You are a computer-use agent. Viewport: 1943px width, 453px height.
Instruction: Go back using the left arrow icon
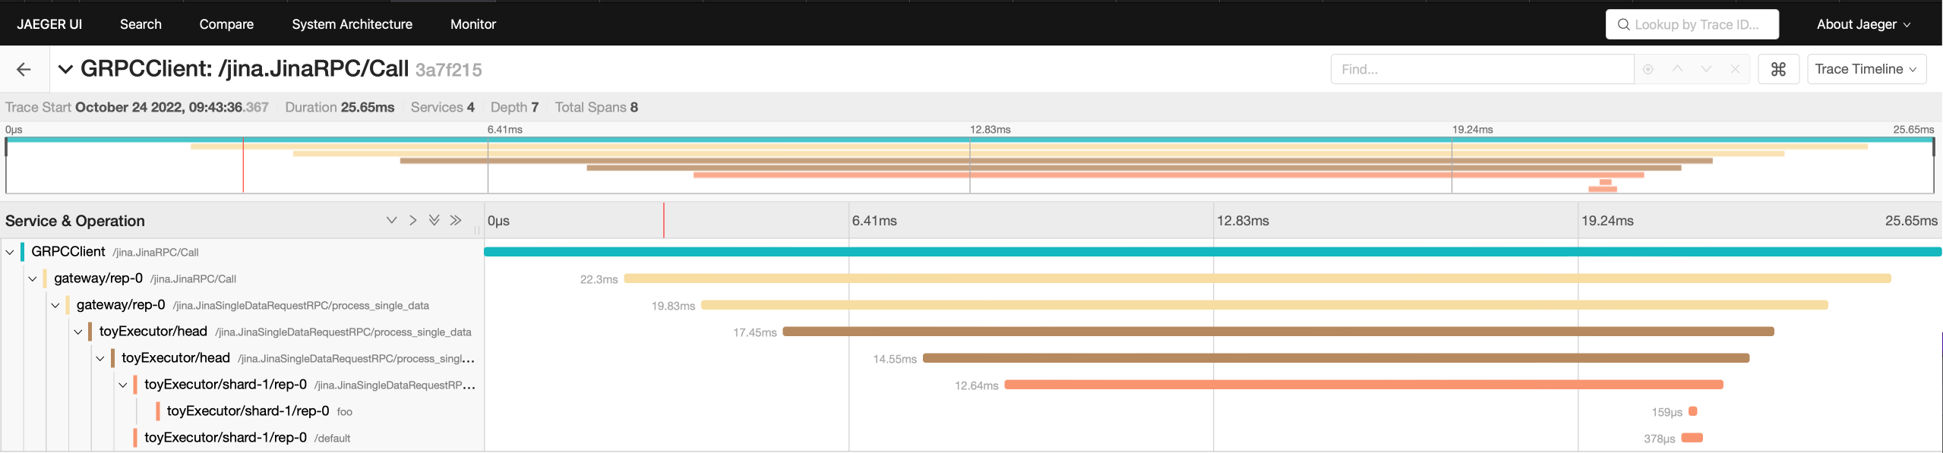tap(24, 70)
